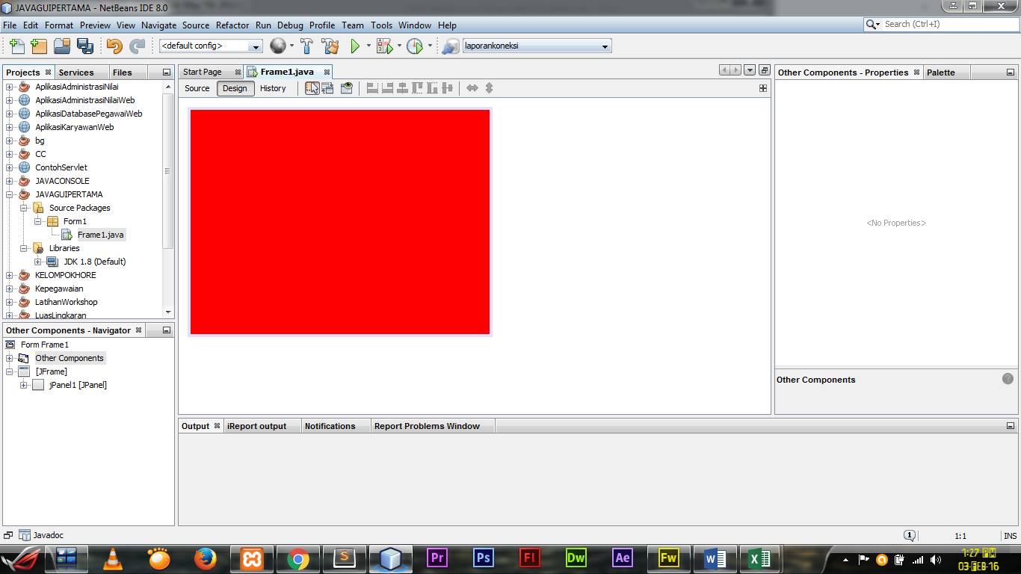This screenshot has width=1021, height=574.
Task: Run the project with the green Run icon
Action: [x=355, y=46]
